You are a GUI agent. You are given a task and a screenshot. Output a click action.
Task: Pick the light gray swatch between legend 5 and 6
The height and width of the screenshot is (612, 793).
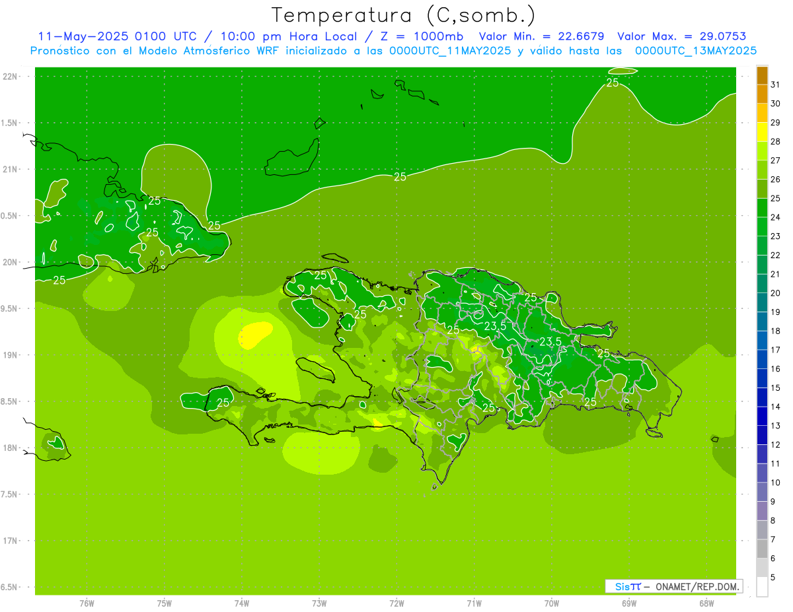(x=763, y=568)
